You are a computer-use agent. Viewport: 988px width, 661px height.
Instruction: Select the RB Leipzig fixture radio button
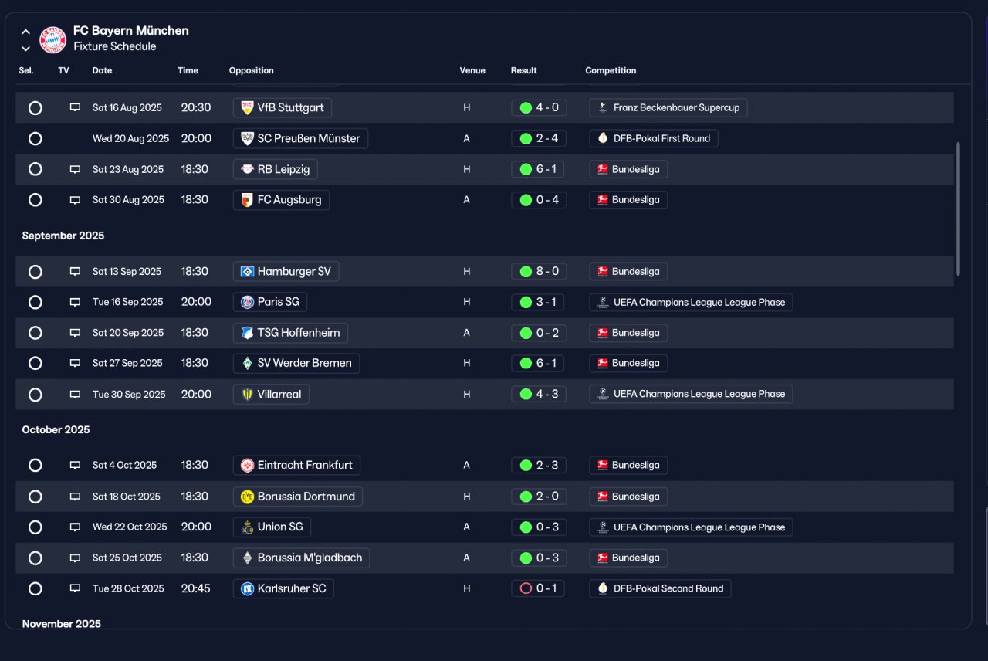tap(35, 169)
